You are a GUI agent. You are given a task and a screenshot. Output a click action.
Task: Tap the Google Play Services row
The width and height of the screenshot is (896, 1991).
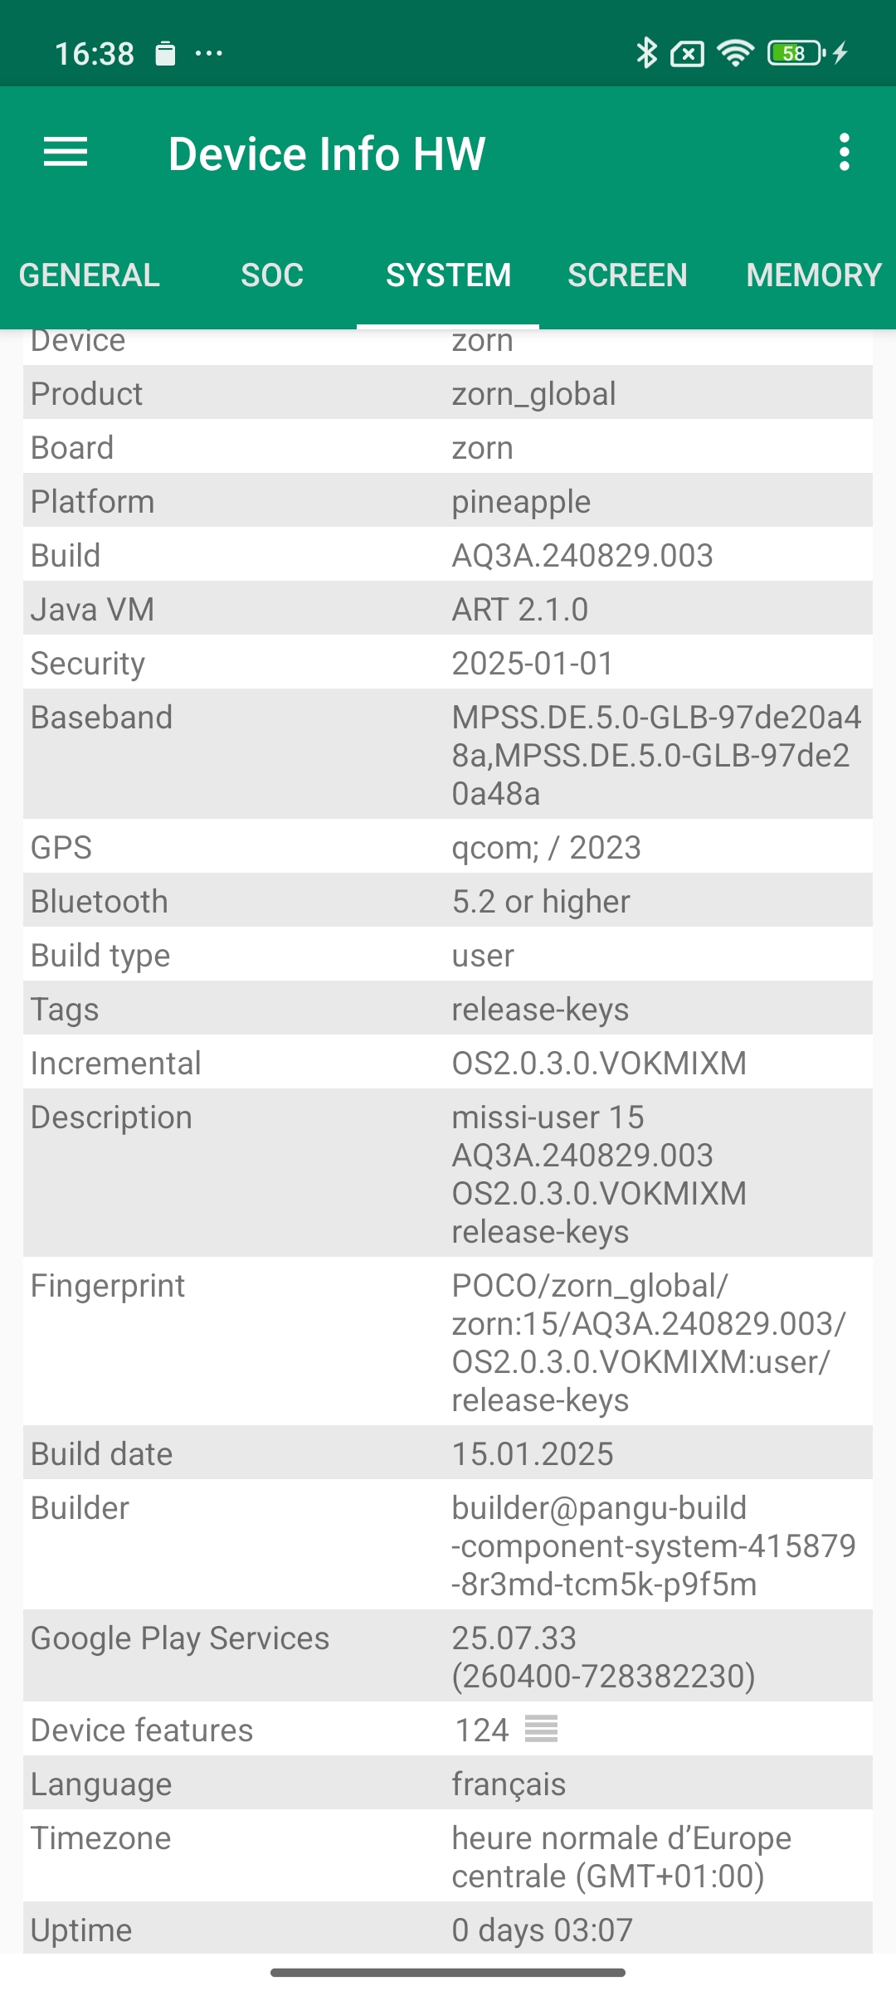tap(448, 1657)
